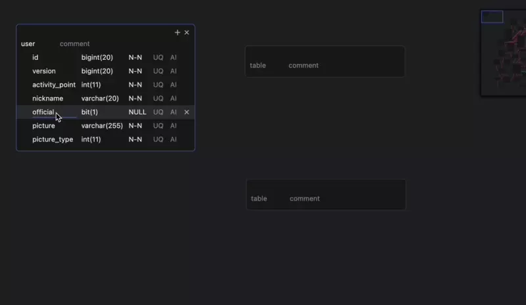Image resolution: width=526 pixels, height=305 pixels.
Task: Toggle UQ on the activity_point row
Action: pos(158,85)
